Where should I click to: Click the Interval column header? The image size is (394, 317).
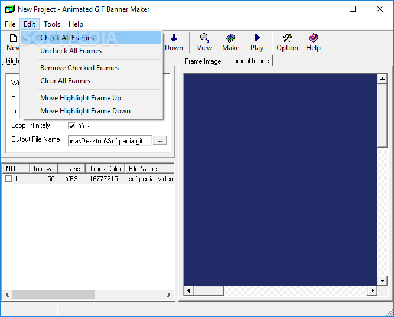[x=44, y=169]
